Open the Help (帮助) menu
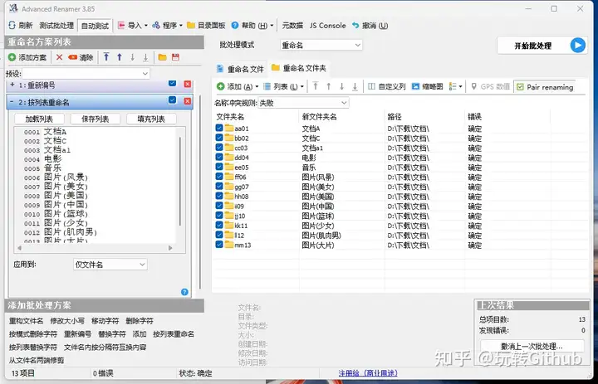Screen dimensions: 598x384 252,26
